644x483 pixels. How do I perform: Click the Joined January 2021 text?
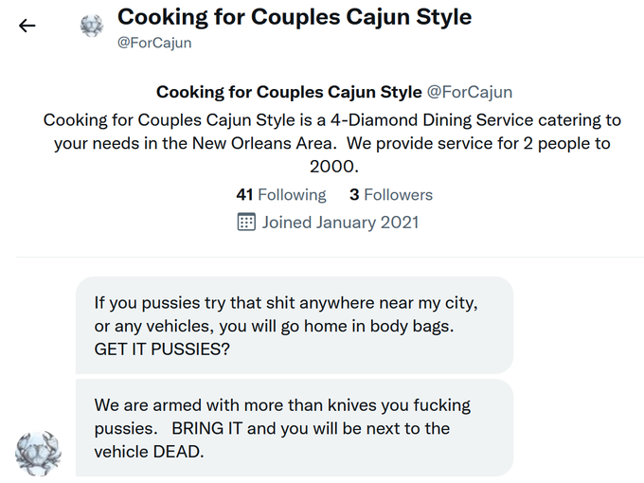tap(341, 223)
